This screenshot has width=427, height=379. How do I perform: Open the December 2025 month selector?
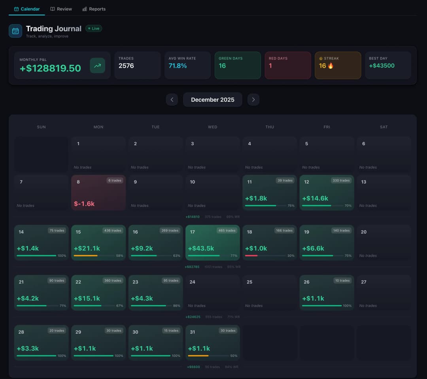pyautogui.click(x=213, y=99)
